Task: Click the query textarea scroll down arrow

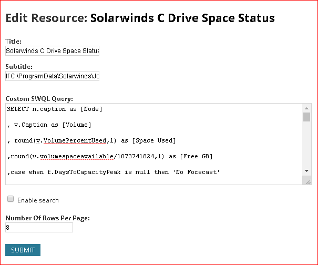Action: click(x=306, y=171)
